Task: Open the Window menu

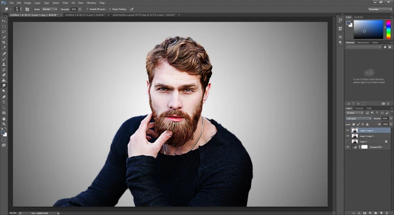Action: click(92, 3)
